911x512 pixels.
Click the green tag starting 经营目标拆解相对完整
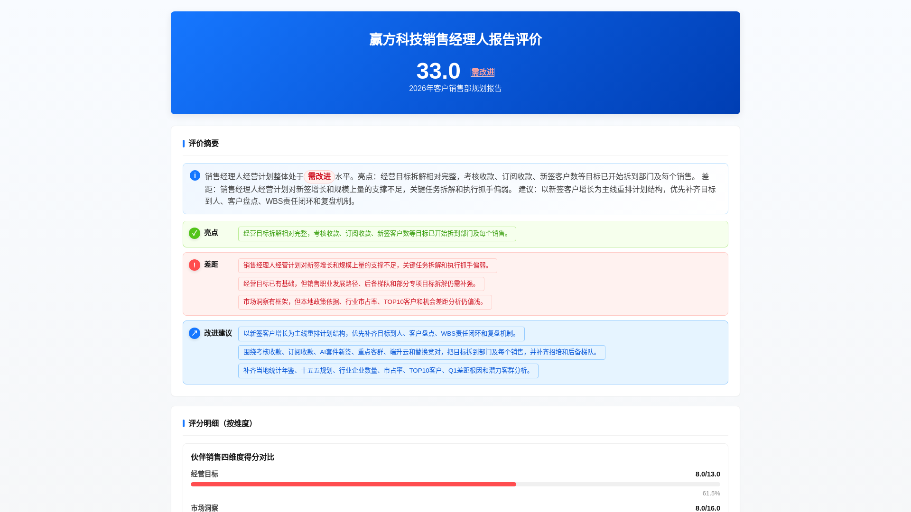coord(377,234)
